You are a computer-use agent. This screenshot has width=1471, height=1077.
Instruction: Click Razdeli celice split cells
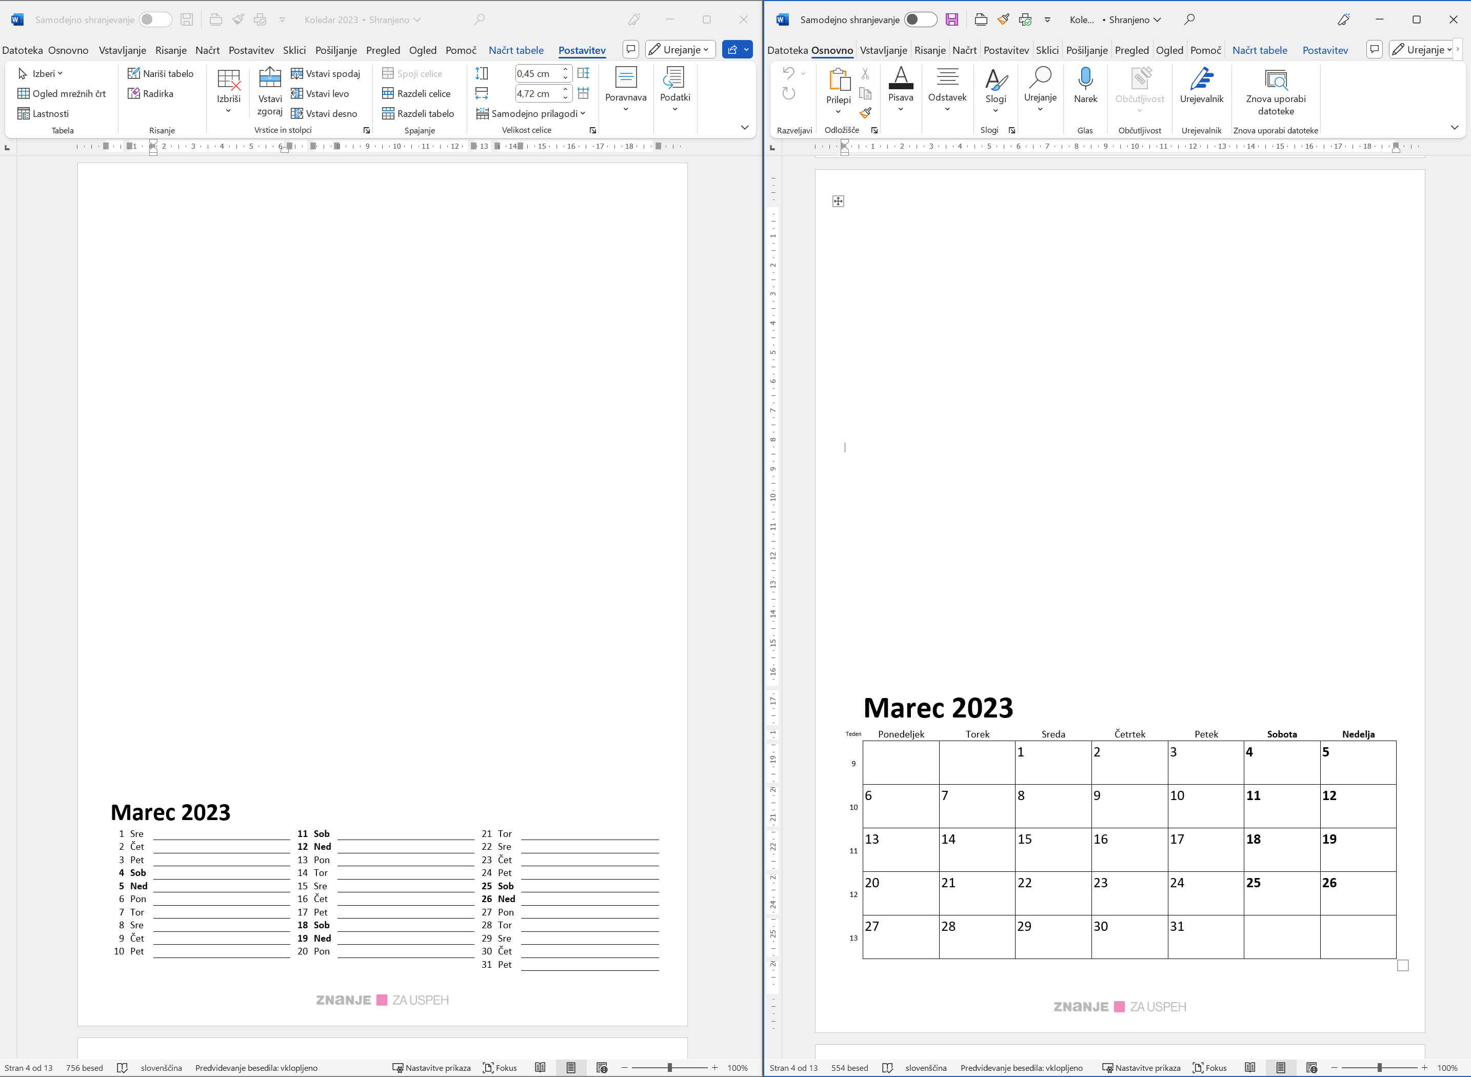(416, 93)
